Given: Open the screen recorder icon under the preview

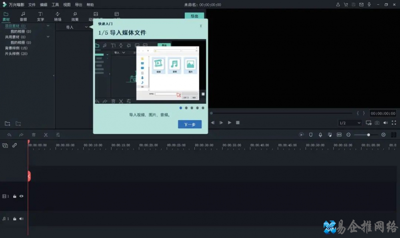Looking at the screenshot, I should (368, 123).
